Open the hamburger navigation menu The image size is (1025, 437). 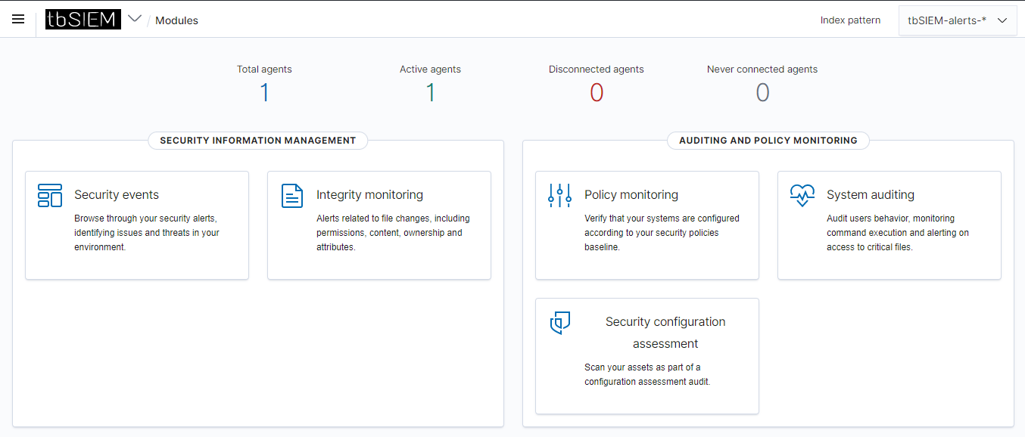[18, 19]
